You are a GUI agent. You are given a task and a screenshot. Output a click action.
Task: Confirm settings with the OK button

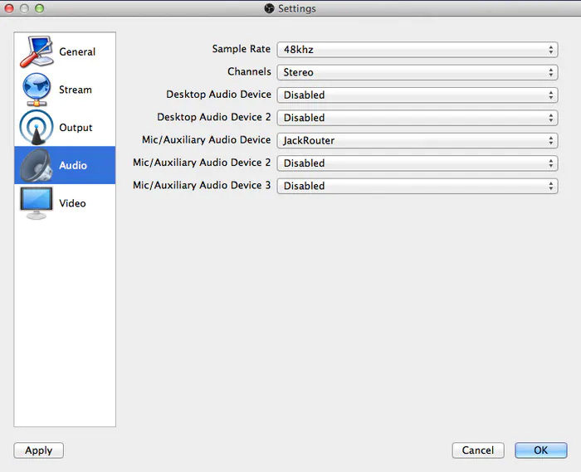click(x=540, y=450)
